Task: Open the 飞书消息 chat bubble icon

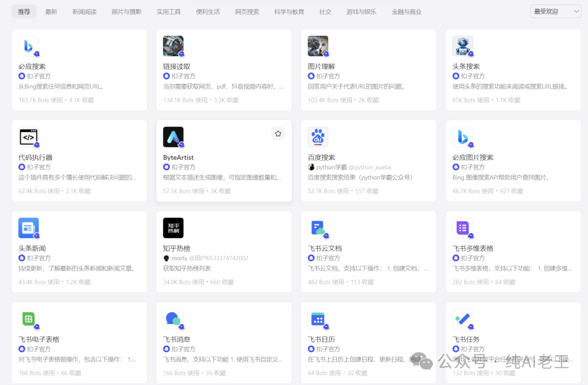Action: 173,319
